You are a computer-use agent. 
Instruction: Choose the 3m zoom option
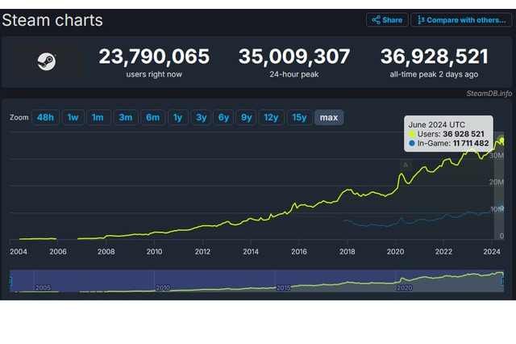pyautogui.click(x=125, y=118)
